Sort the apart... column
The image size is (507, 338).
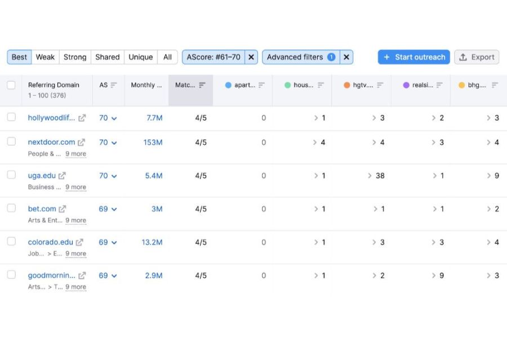(261, 85)
